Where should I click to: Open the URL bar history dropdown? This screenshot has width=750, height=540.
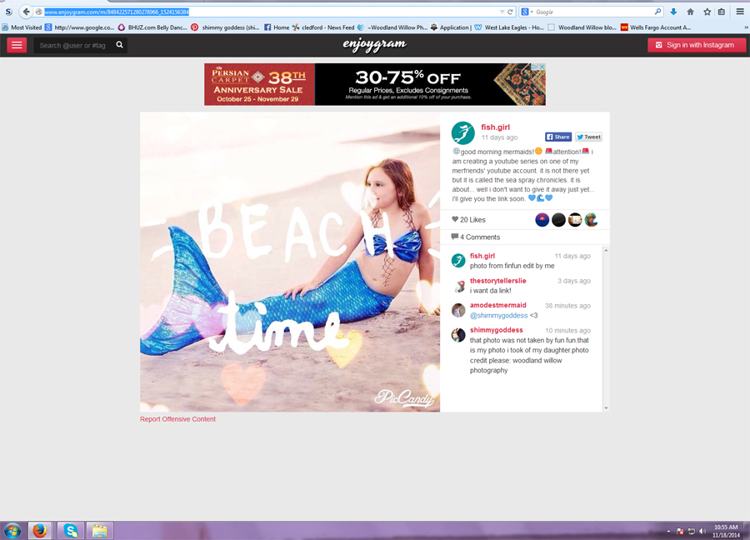pyautogui.click(x=502, y=12)
